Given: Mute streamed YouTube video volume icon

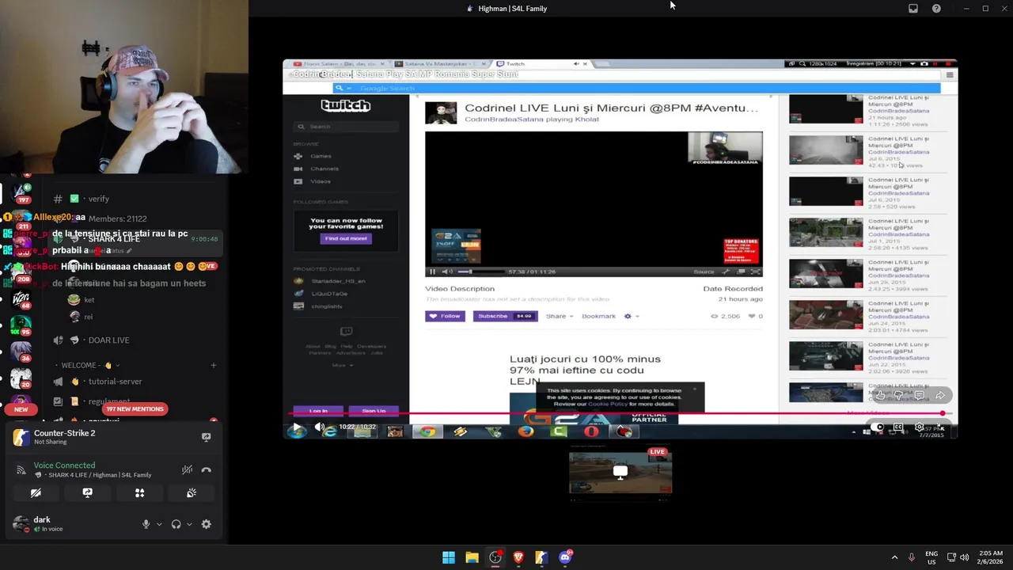Looking at the screenshot, I should click(319, 427).
